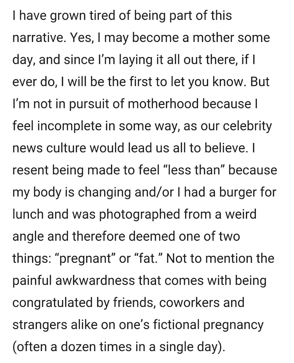Viewport: 294px width, 363px height.
Task: Click the word "lunch"
Action: 28,214
